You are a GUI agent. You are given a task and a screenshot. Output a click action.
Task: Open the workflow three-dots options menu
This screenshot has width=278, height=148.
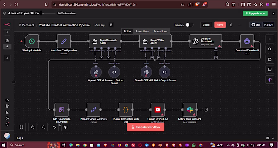[x=240, y=25]
